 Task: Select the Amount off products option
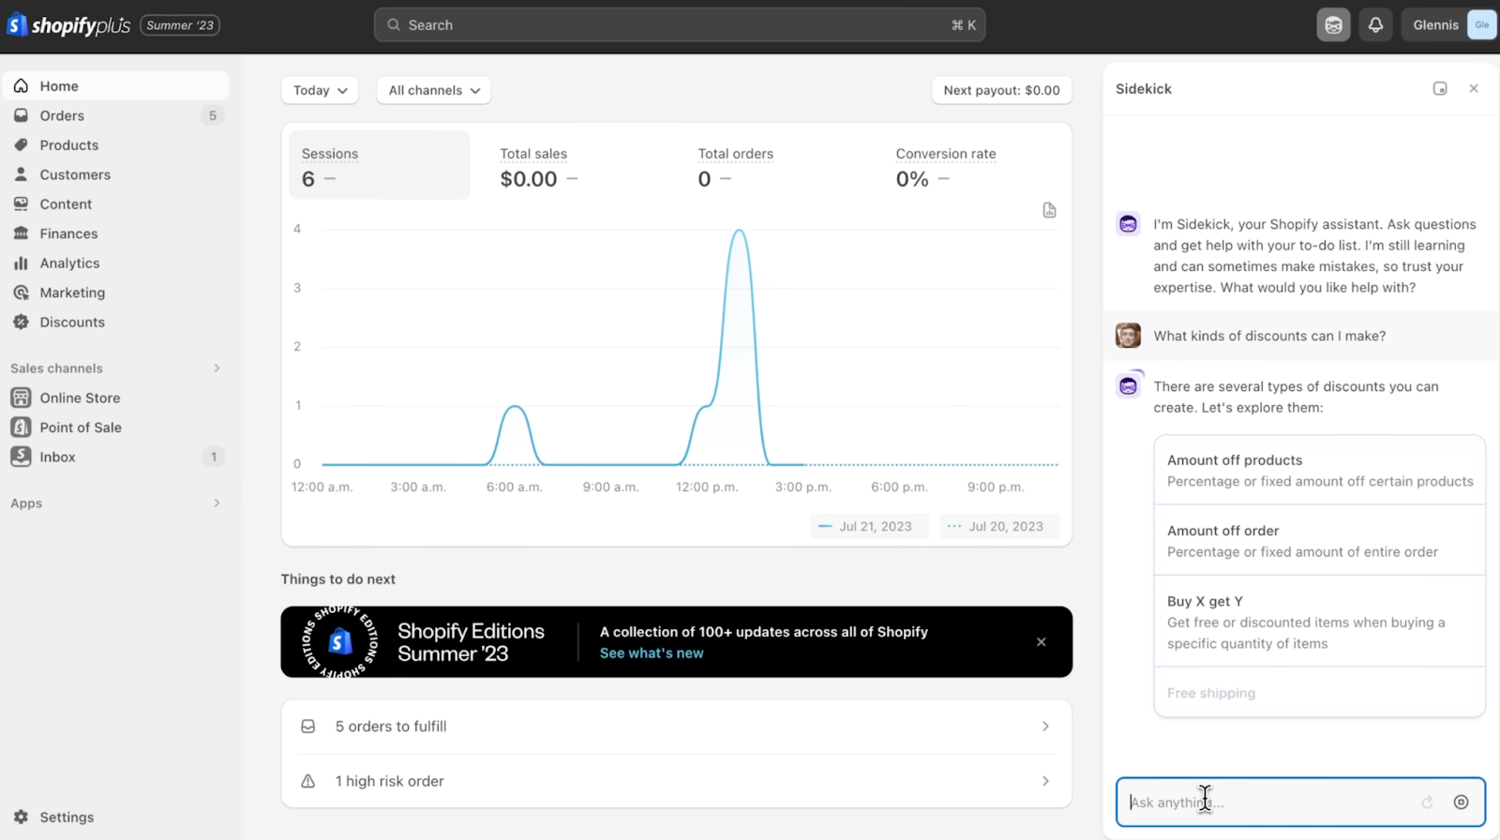point(1320,471)
